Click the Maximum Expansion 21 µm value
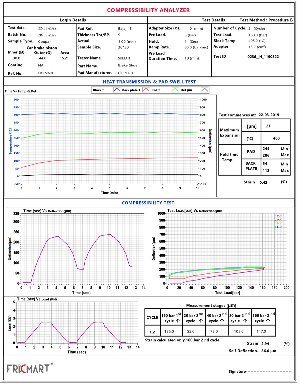Screen dimensions: 300x389 pyautogui.click(x=268, y=126)
